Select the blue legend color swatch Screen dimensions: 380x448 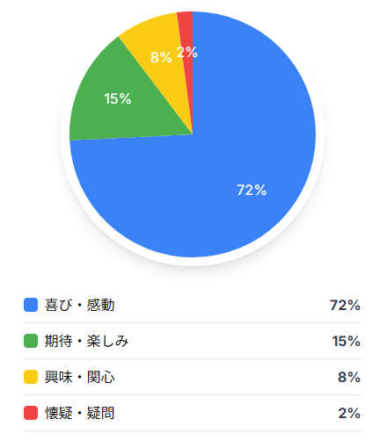31,305
